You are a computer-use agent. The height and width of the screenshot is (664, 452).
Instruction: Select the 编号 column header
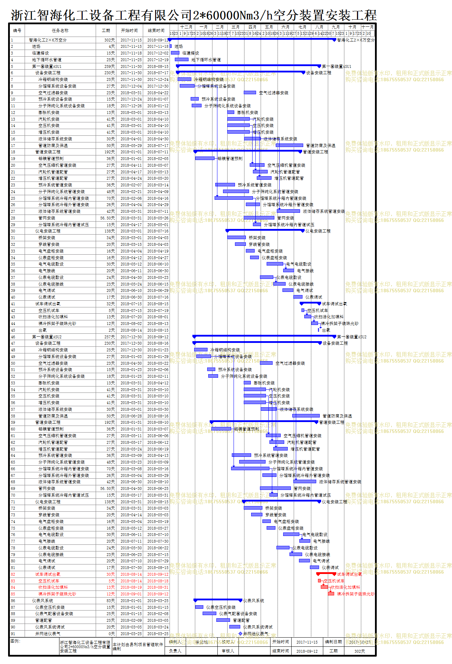[17, 31]
